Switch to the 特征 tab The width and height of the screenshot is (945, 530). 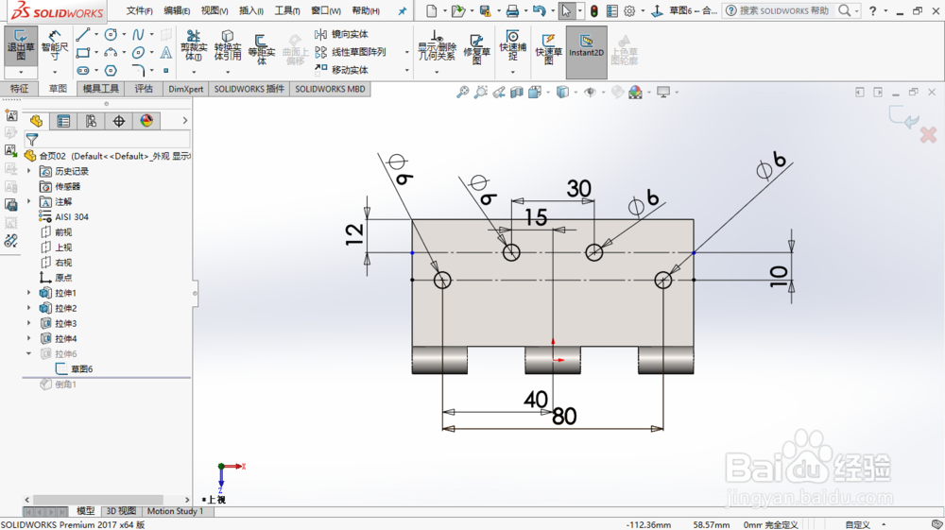pos(19,89)
